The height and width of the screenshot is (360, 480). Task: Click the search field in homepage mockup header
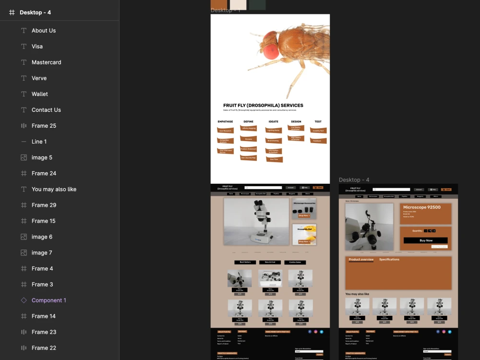pos(263,188)
